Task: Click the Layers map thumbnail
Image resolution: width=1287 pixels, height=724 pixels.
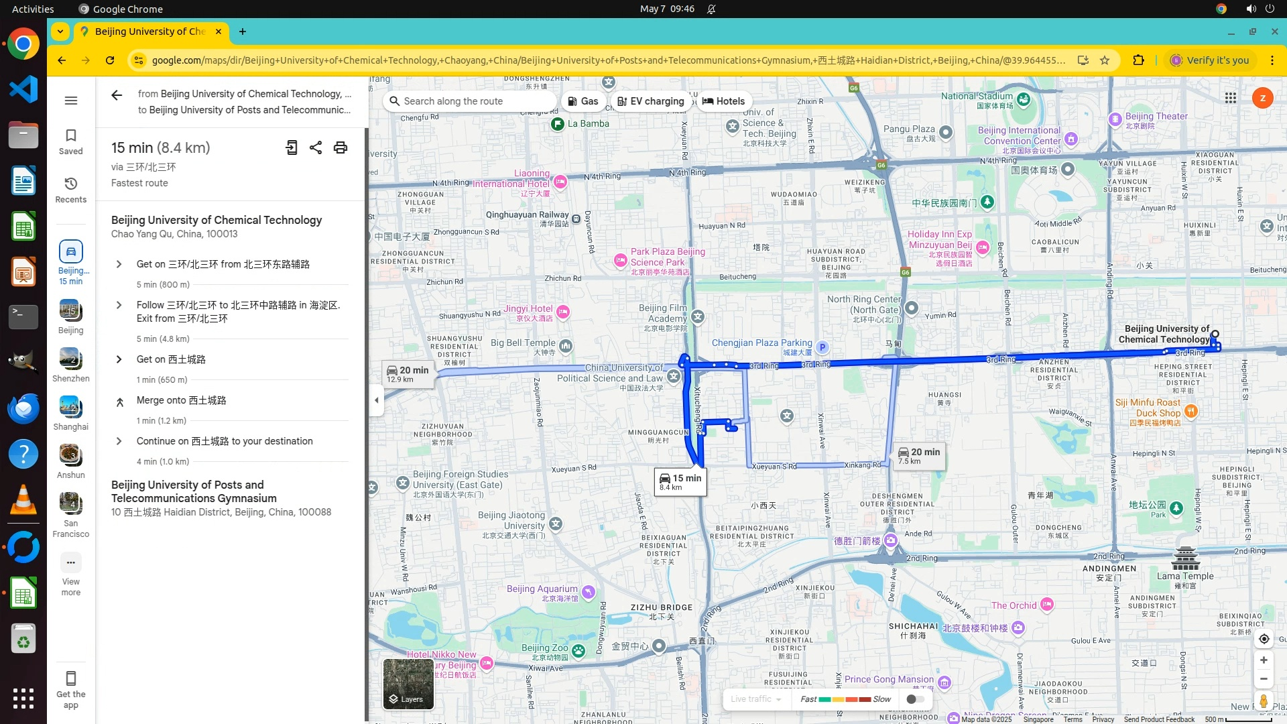Action: point(408,683)
